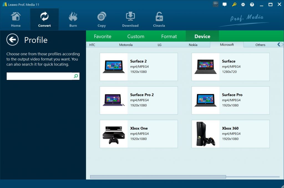Viewport: 284px width, 188px height.
Task: Switch to the Format tab
Action: point(169,36)
